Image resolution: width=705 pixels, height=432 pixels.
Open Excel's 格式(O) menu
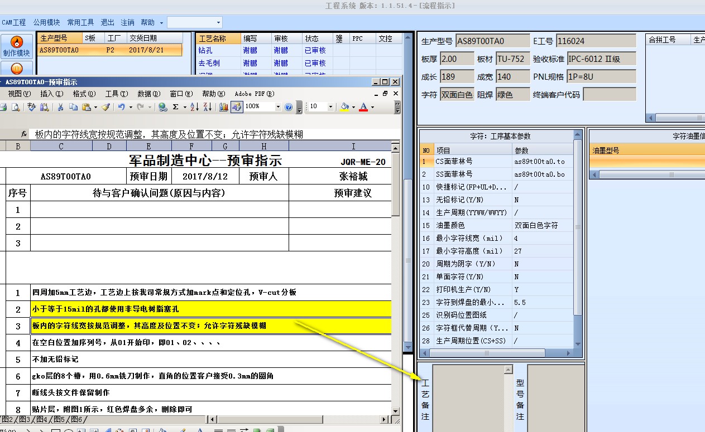coord(84,94)
